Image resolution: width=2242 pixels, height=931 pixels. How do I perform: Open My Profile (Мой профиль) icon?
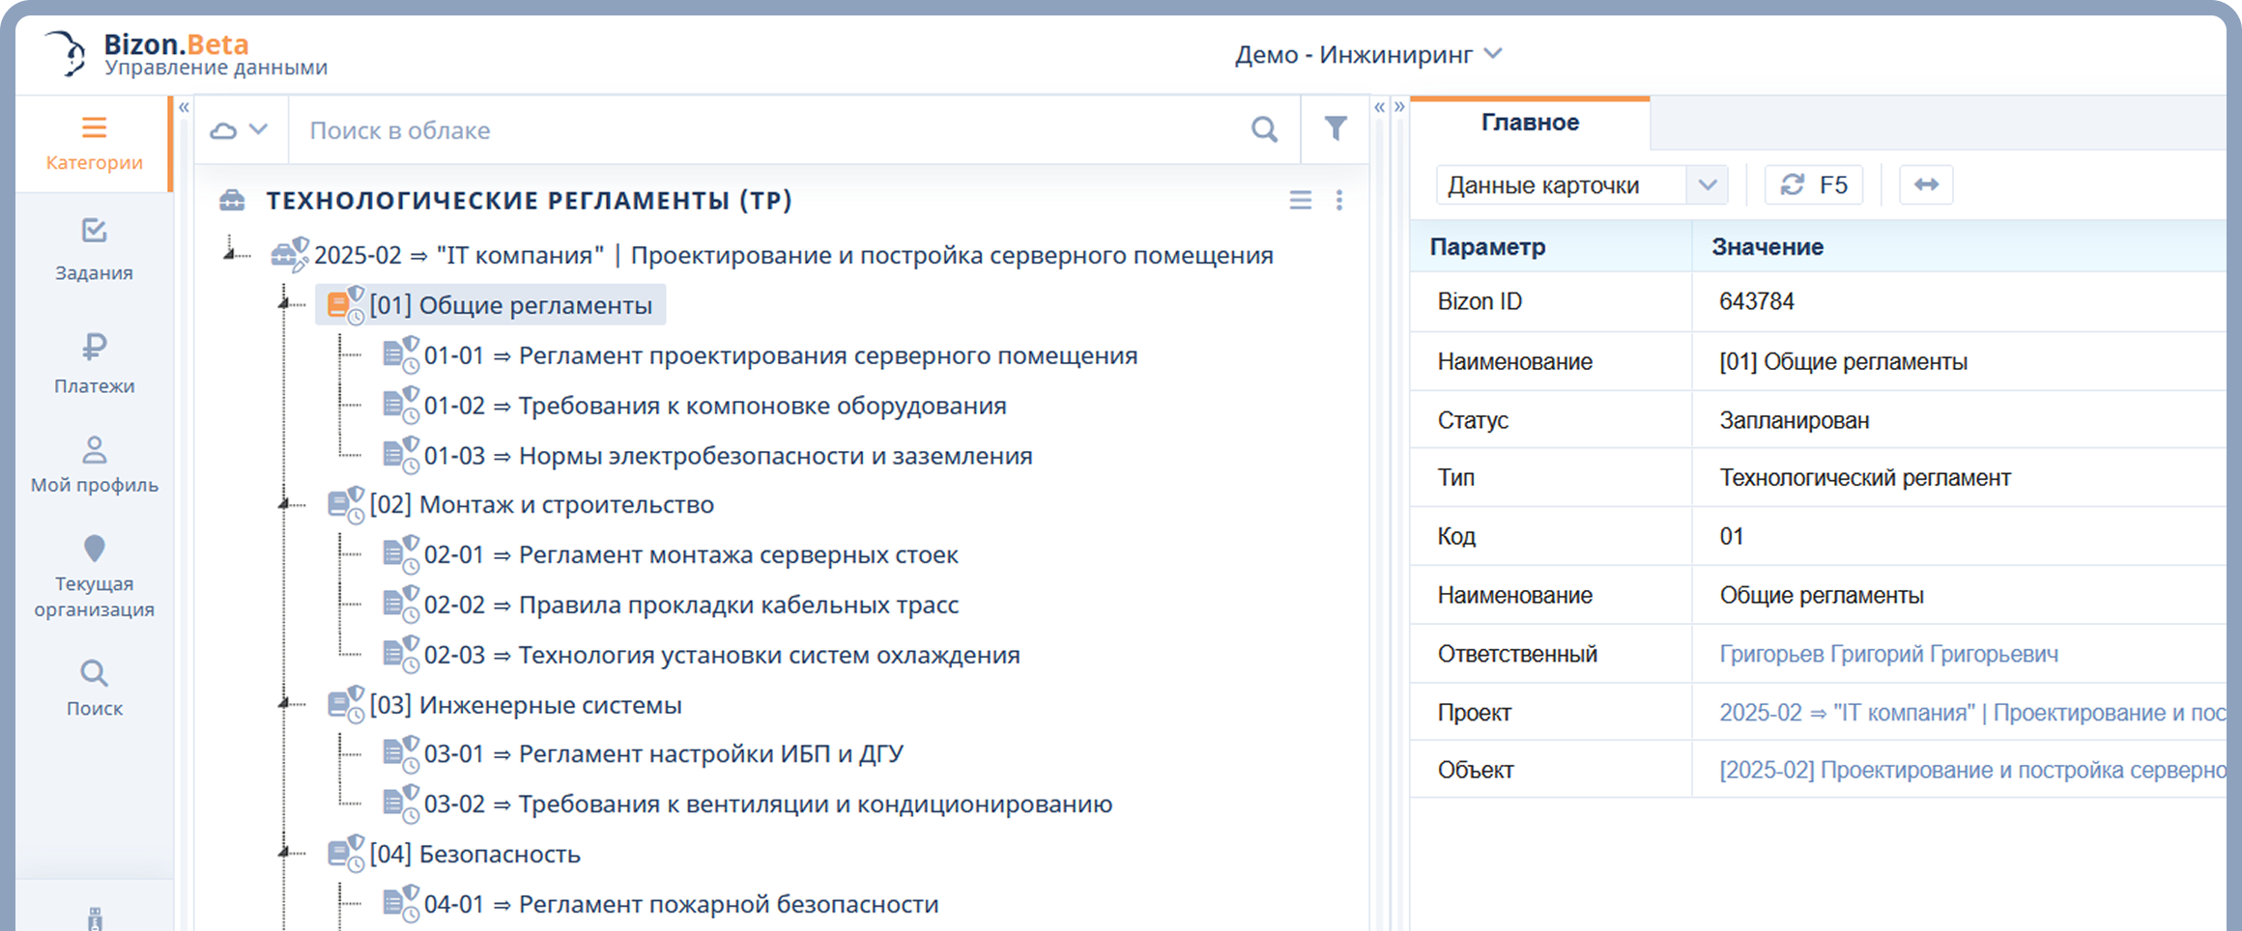[94, 450]
